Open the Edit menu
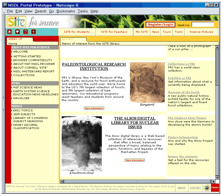222x196 pixels. click(x=19, y=11)
